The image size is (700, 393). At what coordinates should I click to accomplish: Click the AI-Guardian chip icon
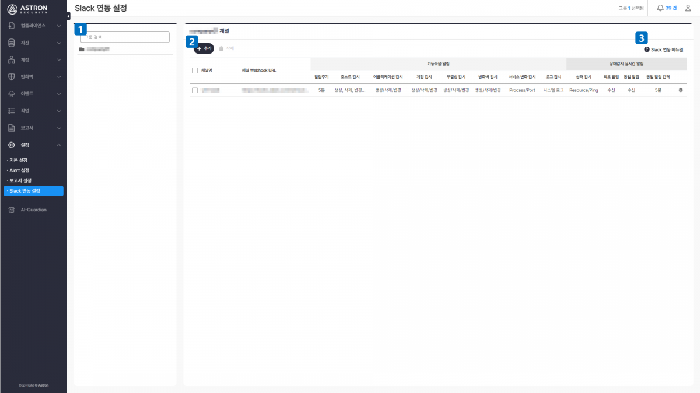12,210
